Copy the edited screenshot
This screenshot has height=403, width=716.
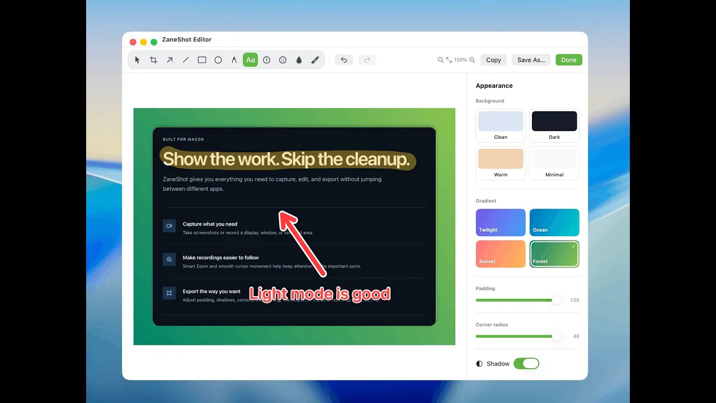pyautogui.click(x=493, y=60)
